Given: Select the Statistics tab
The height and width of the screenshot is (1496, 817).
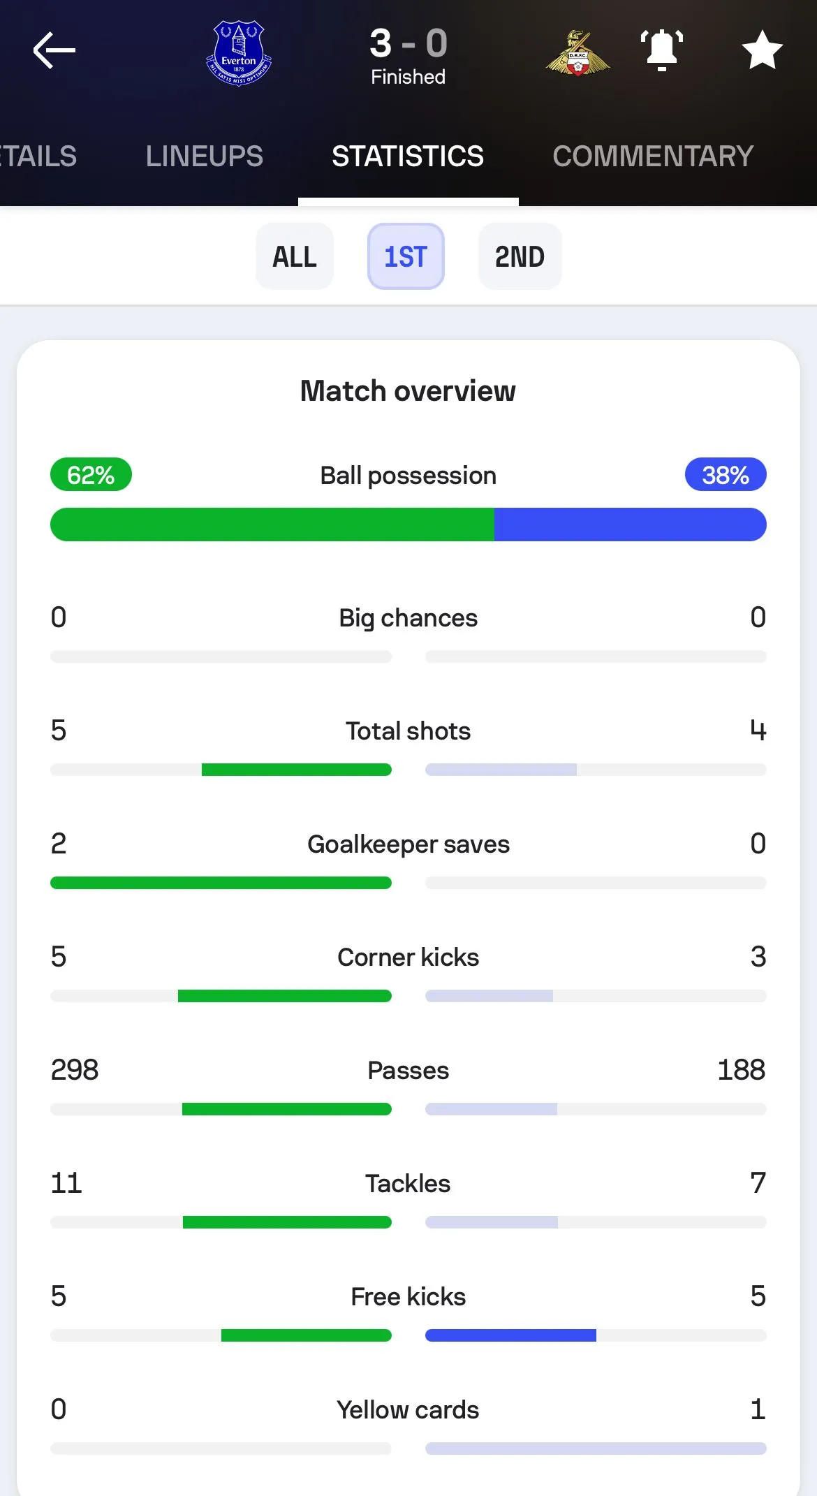Looking at the screenshot, I should point(408,156).
